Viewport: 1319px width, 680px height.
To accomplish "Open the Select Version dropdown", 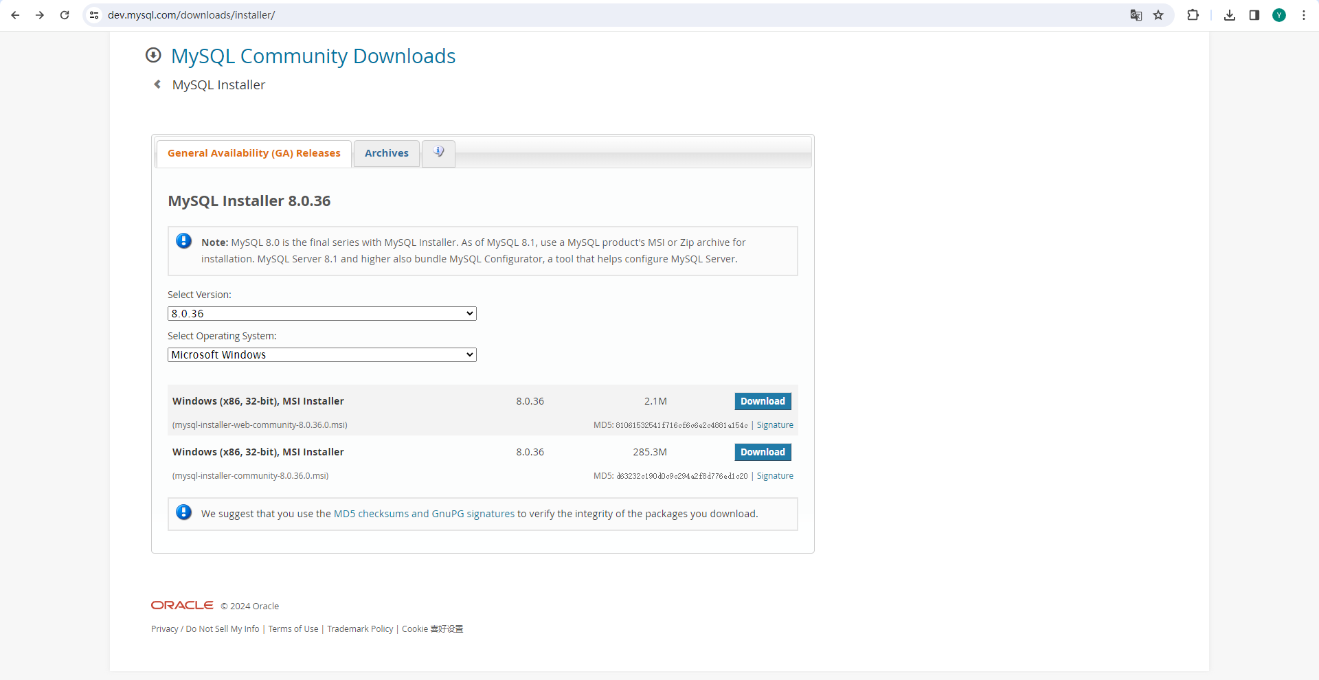I will pyautogui.click(x=322, y=314).
